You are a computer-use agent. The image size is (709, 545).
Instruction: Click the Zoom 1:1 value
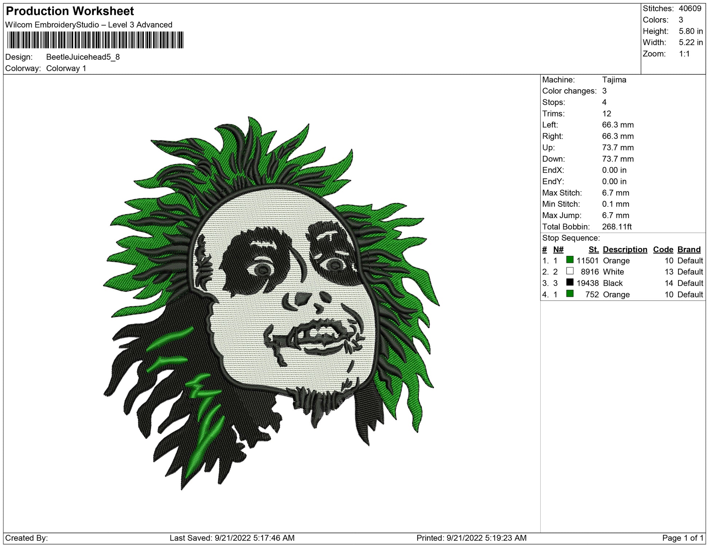tap(684, 54)
